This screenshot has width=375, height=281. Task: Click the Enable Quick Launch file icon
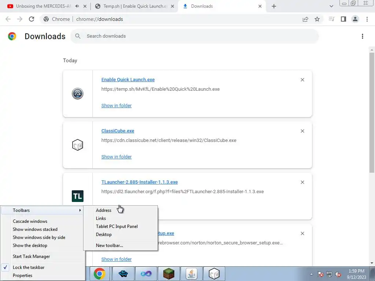tap(78, 93)
